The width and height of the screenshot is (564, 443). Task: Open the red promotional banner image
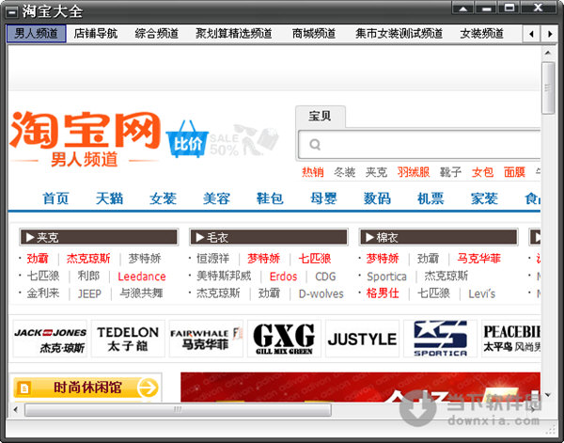tap(360, 388)
